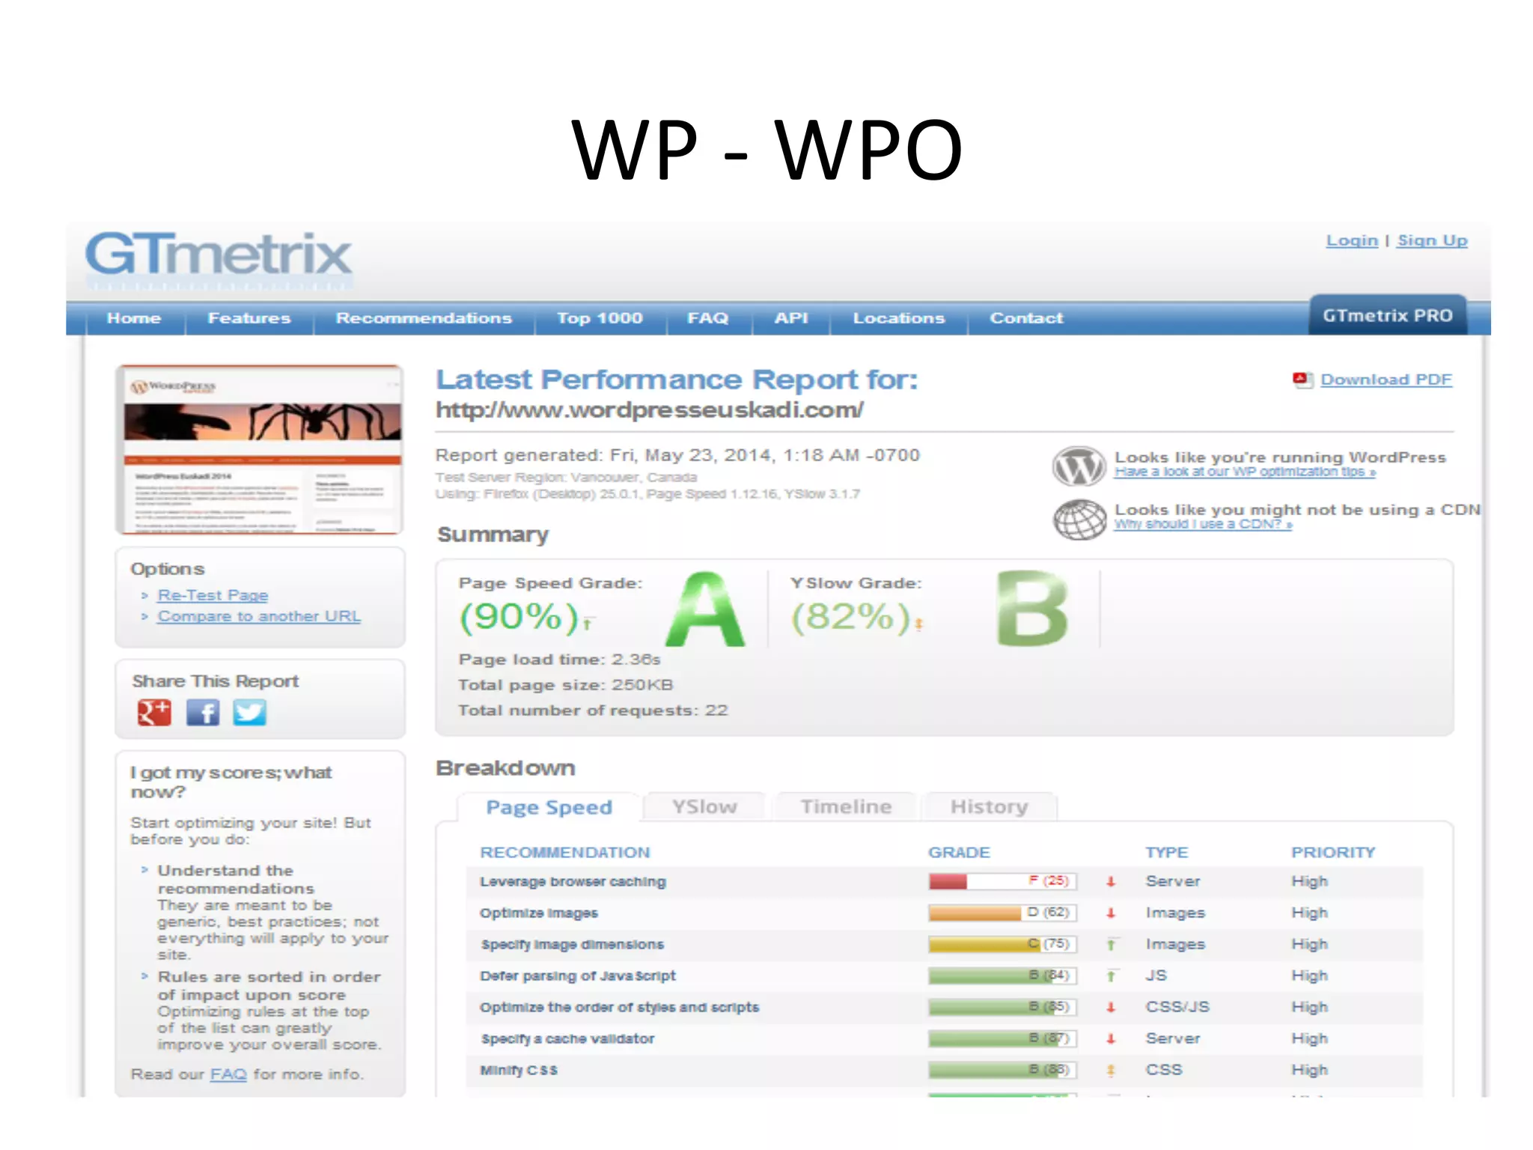
Task: Expand Leverage browser caching recommendation
Action: pyautogui.click(x=573, y=882)
